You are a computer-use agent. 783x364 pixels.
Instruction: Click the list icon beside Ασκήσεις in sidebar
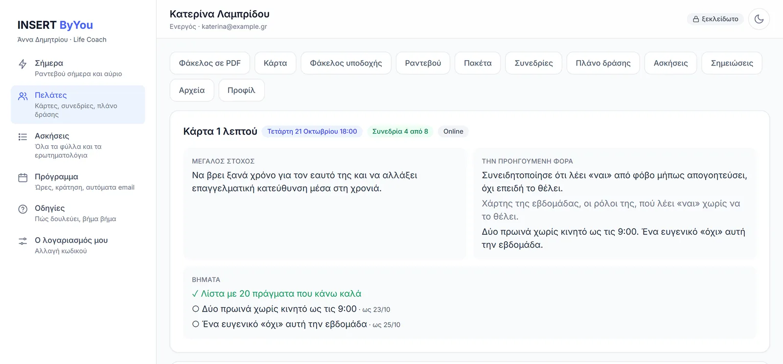[x=23, y=137]
